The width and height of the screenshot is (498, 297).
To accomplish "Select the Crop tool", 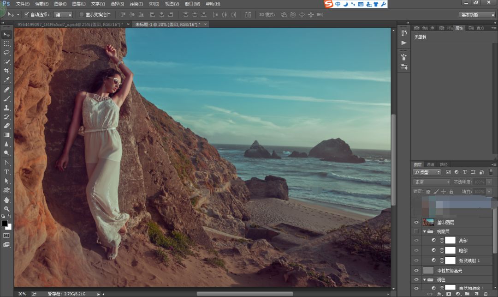I will pos(6,71).
